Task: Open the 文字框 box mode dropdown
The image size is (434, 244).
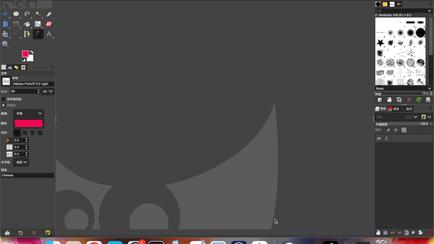Action: click(x=21, y=162)
